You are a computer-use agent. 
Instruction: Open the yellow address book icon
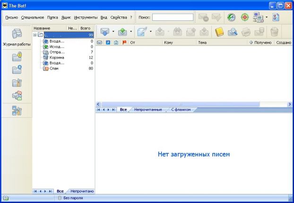tap(219, 32)
